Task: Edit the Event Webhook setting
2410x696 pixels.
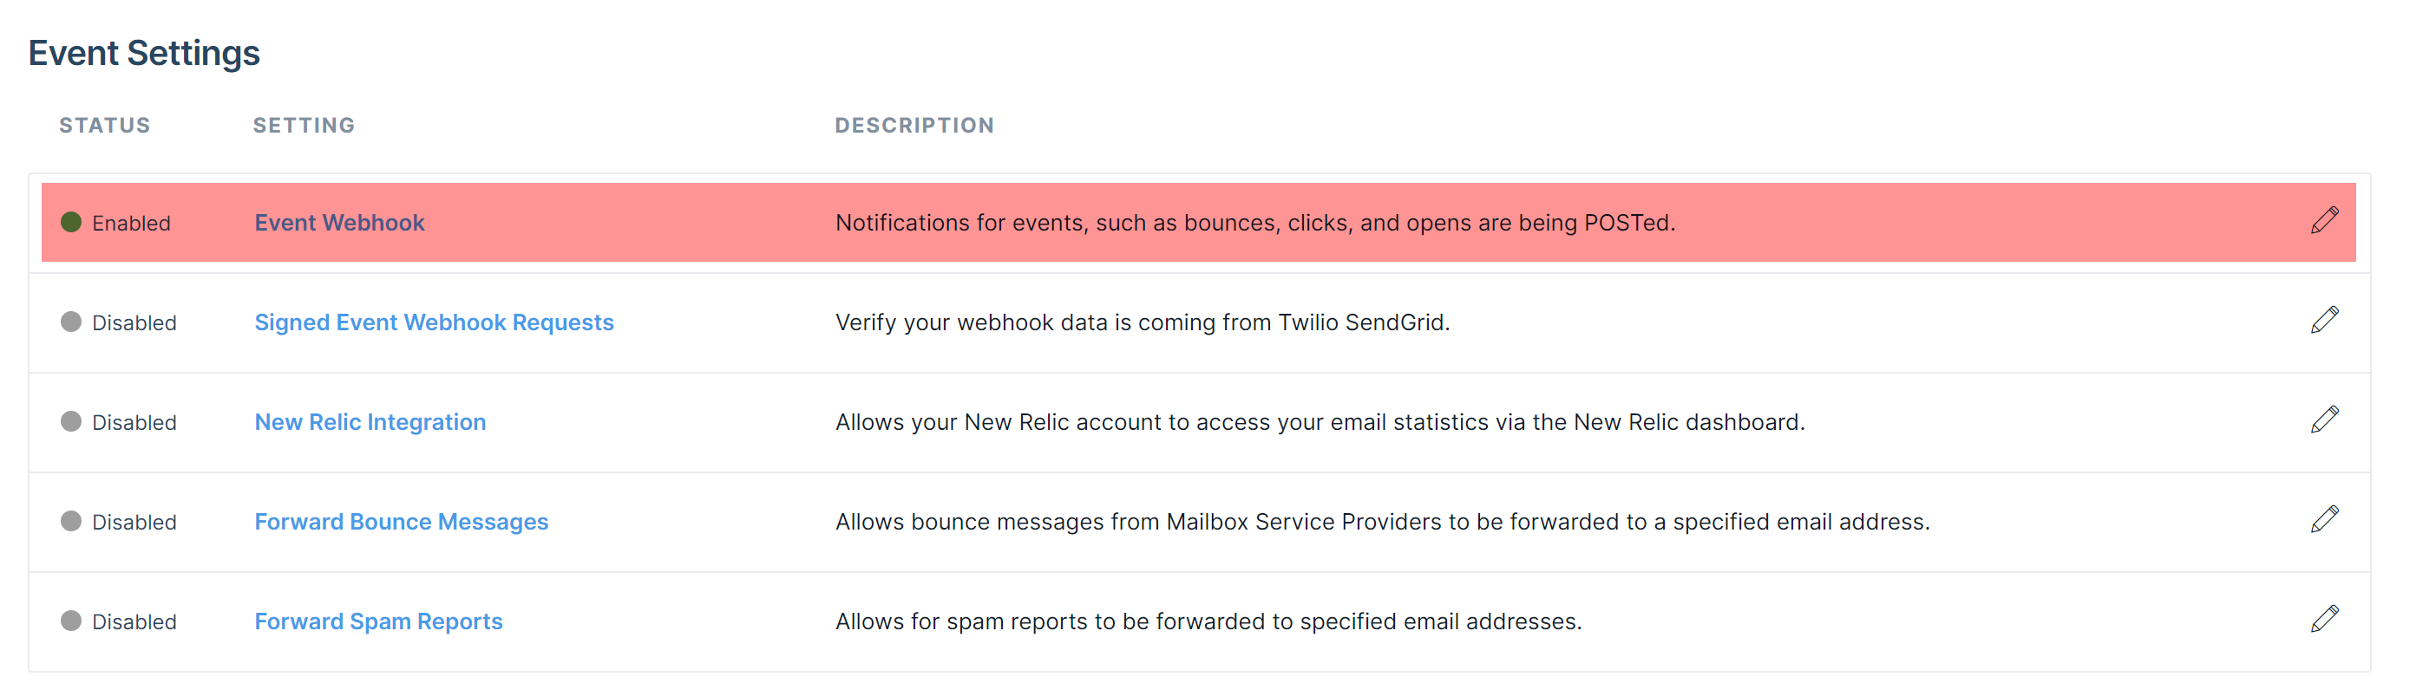Action: pyautogui.click(x=2325, y=221)
